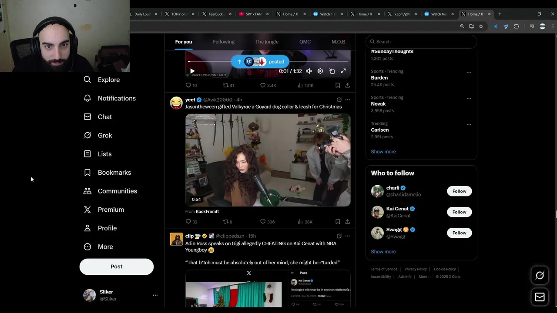Share the top post with 131K views

(347, 86)
